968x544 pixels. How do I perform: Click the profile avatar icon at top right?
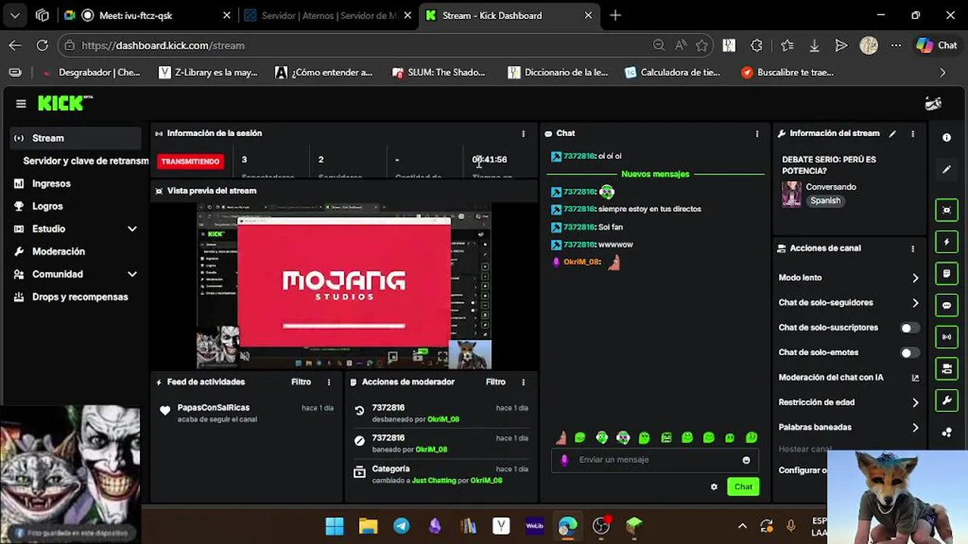click(x=933, y=104)
